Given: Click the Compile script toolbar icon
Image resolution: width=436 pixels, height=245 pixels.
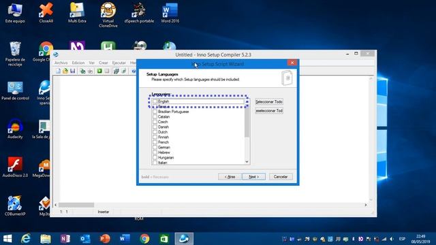Looking at the screenshot, I should [83, 71].
